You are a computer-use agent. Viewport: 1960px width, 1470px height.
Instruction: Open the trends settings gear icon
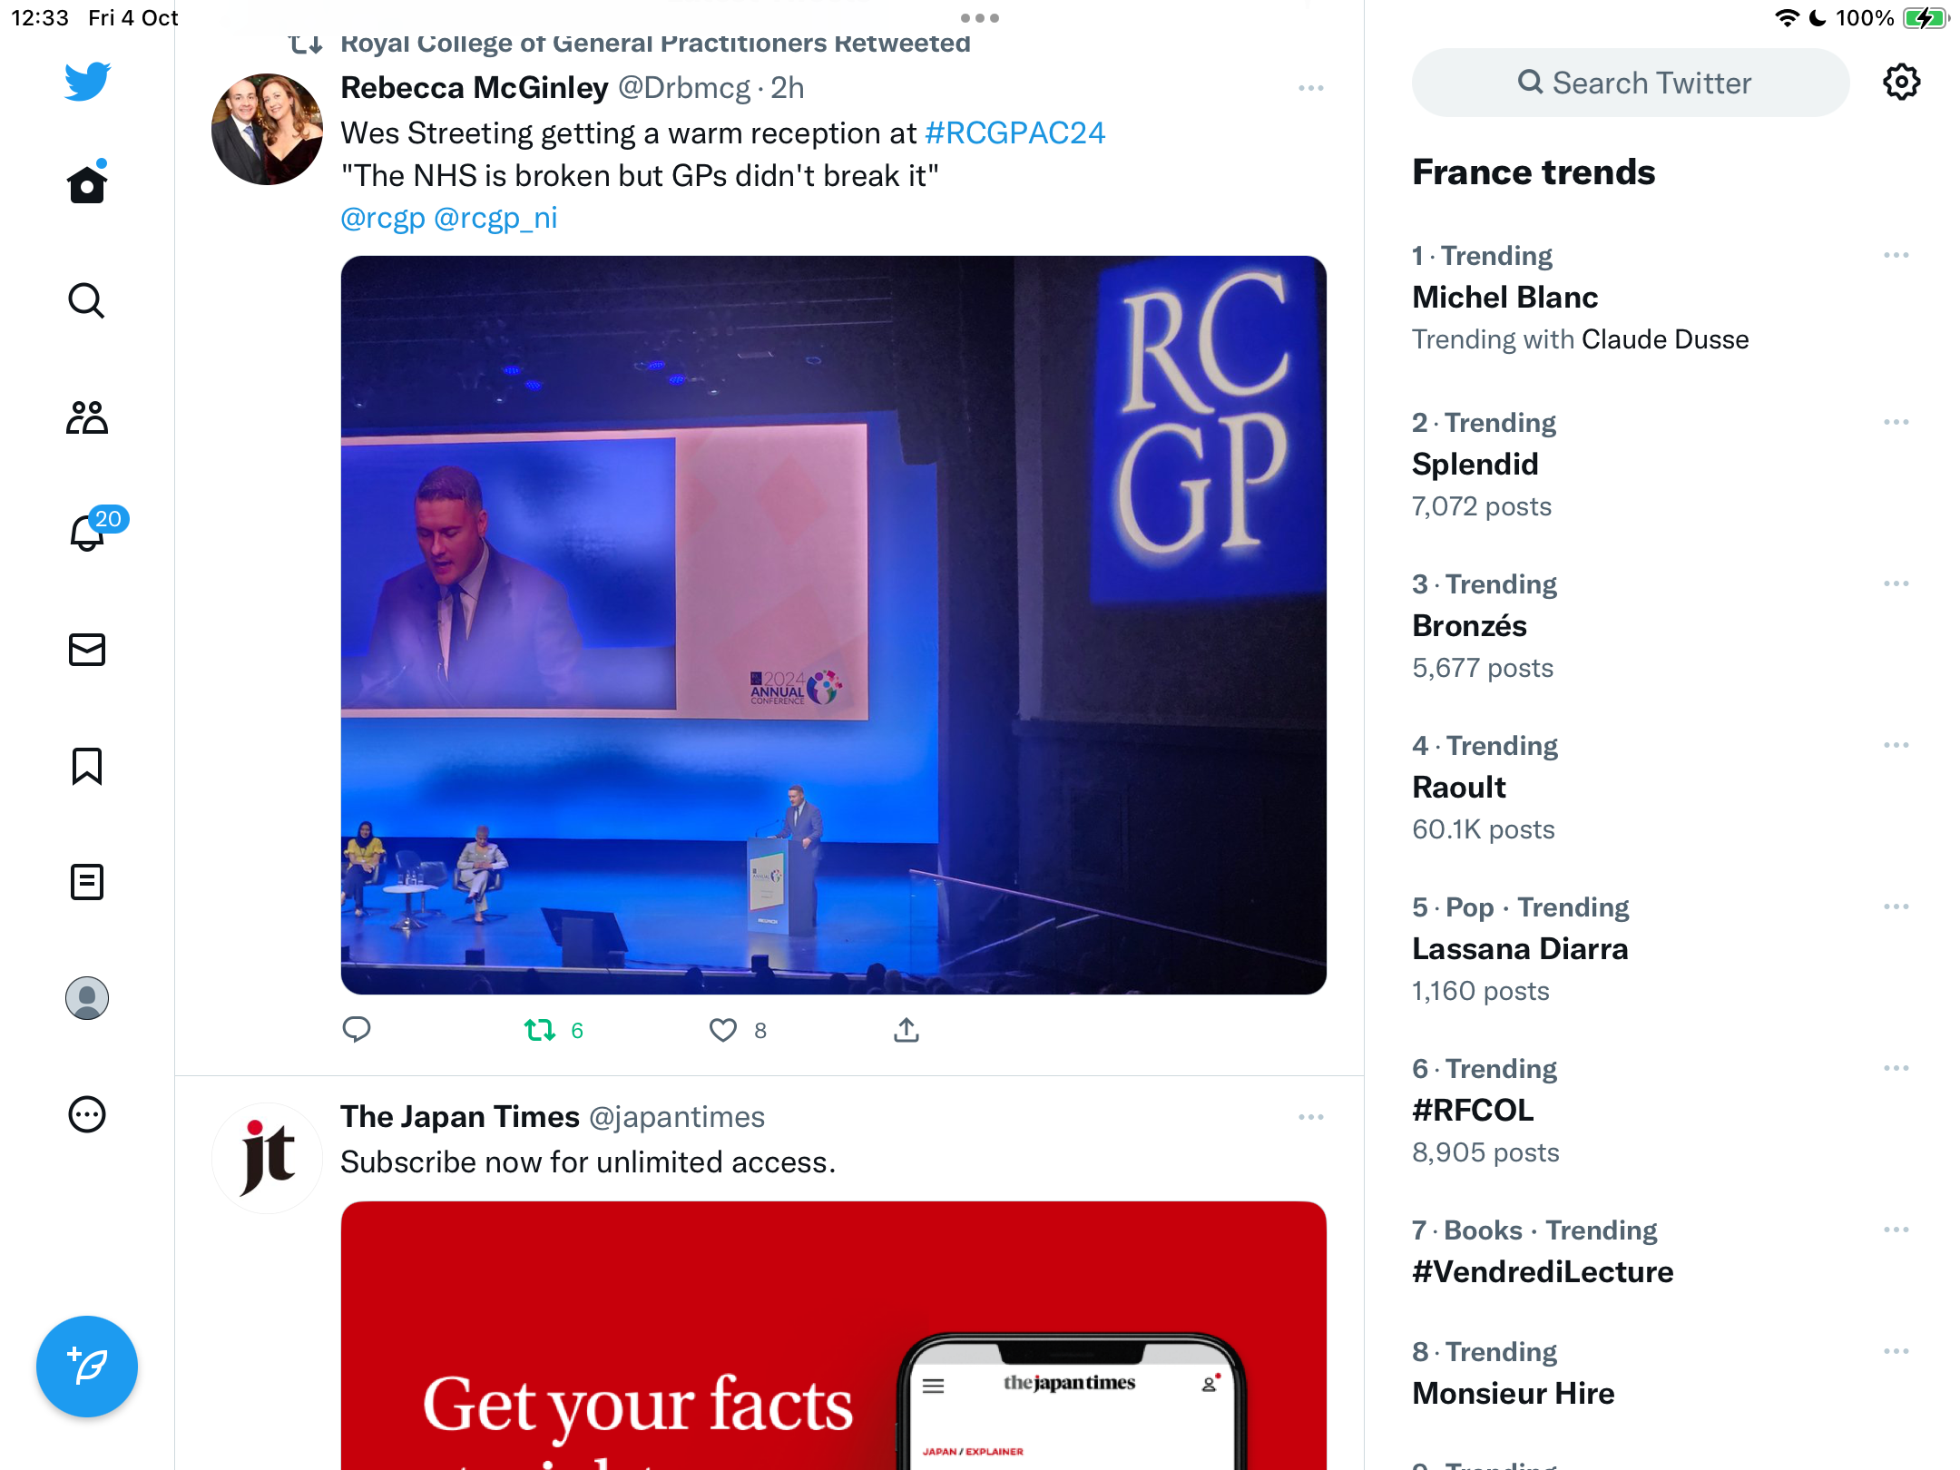coord(1901,83)
